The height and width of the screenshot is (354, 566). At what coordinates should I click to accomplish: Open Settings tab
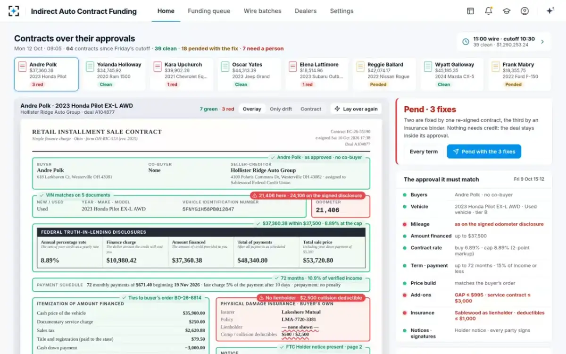(x=341, y=11)
